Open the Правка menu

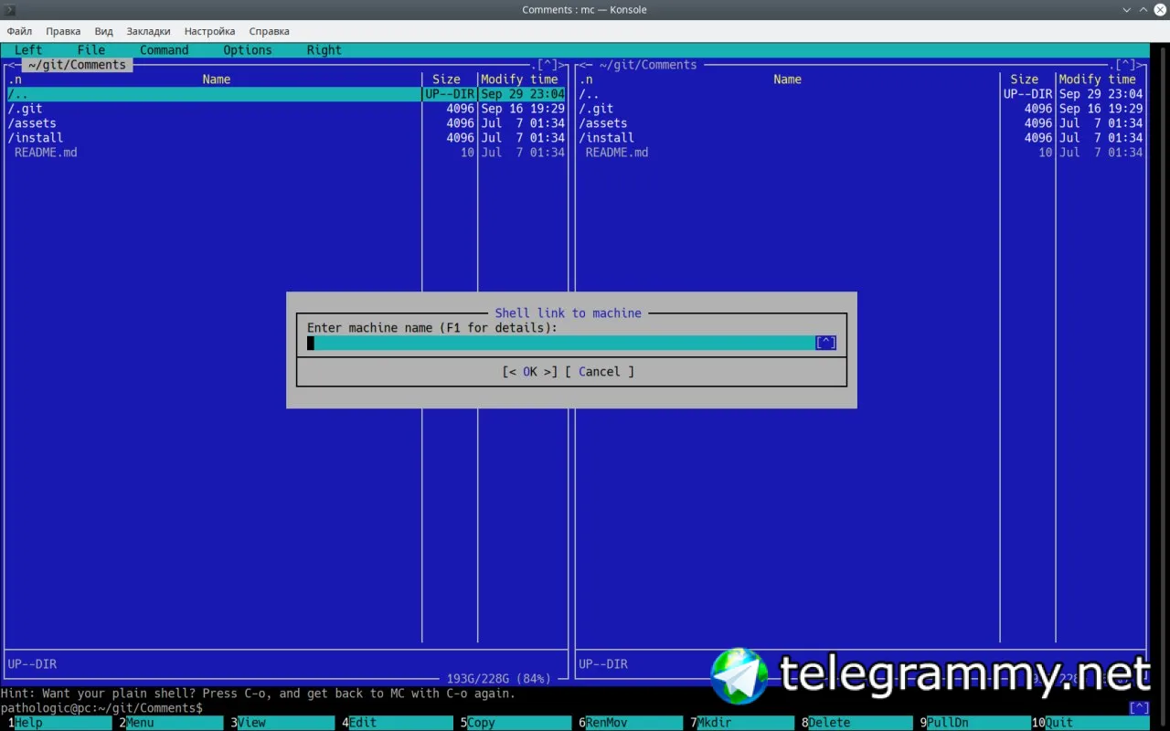tap(63, 31)
